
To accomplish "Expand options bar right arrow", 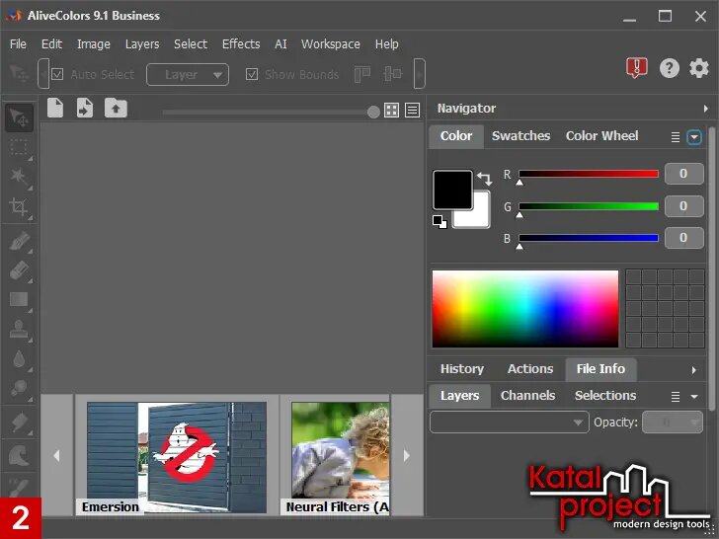I will 419,73.
